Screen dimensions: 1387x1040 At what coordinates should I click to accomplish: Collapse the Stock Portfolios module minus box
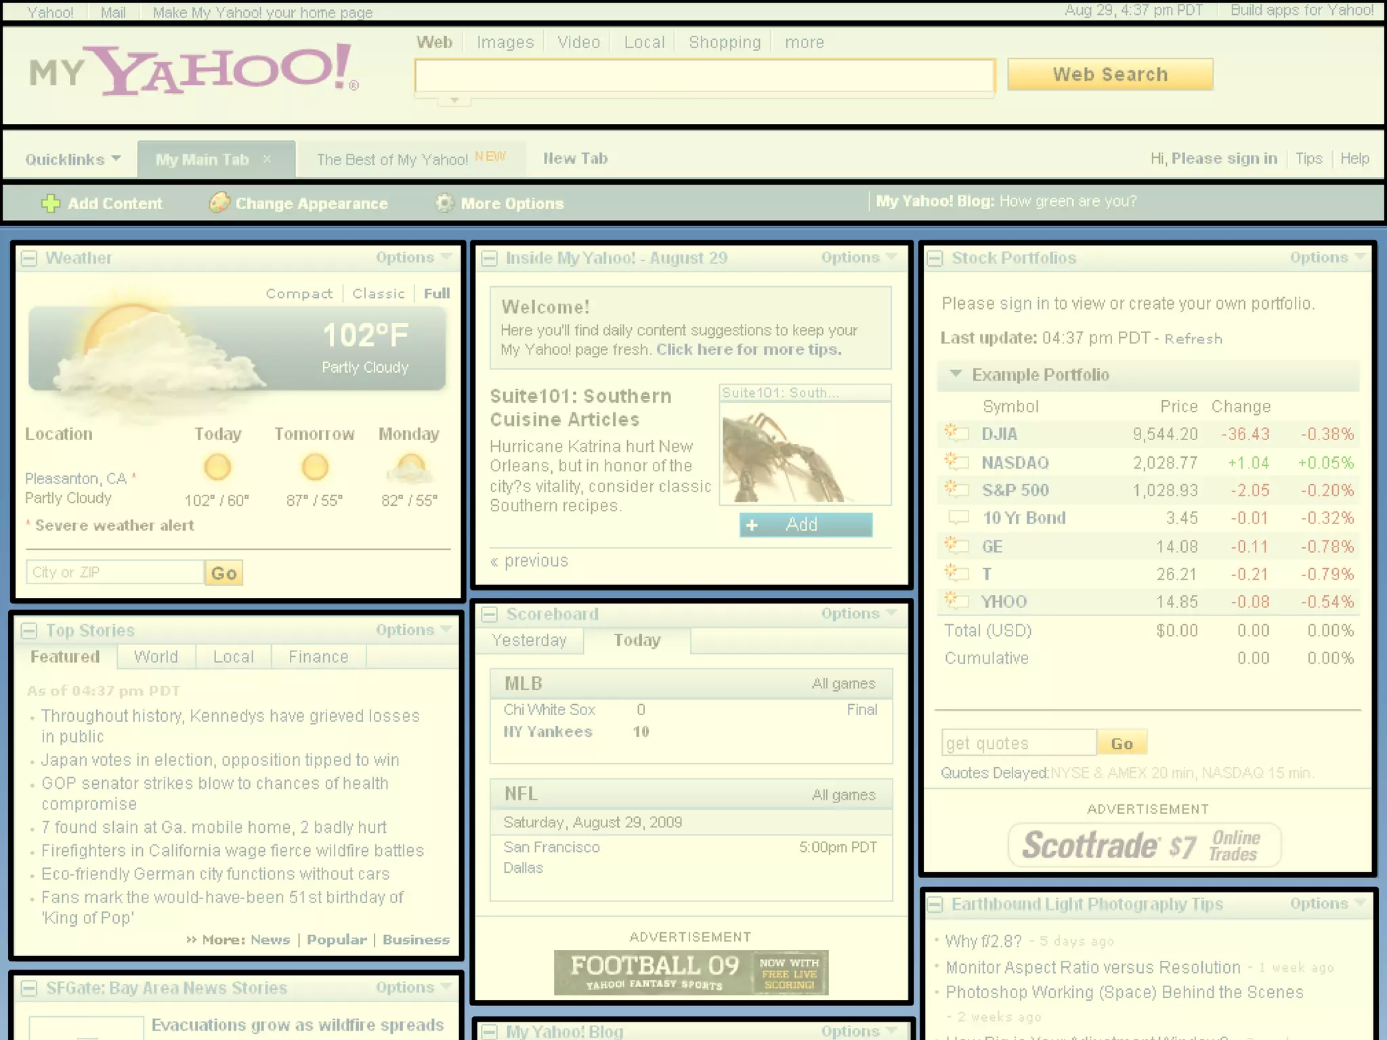click(935, 258)
